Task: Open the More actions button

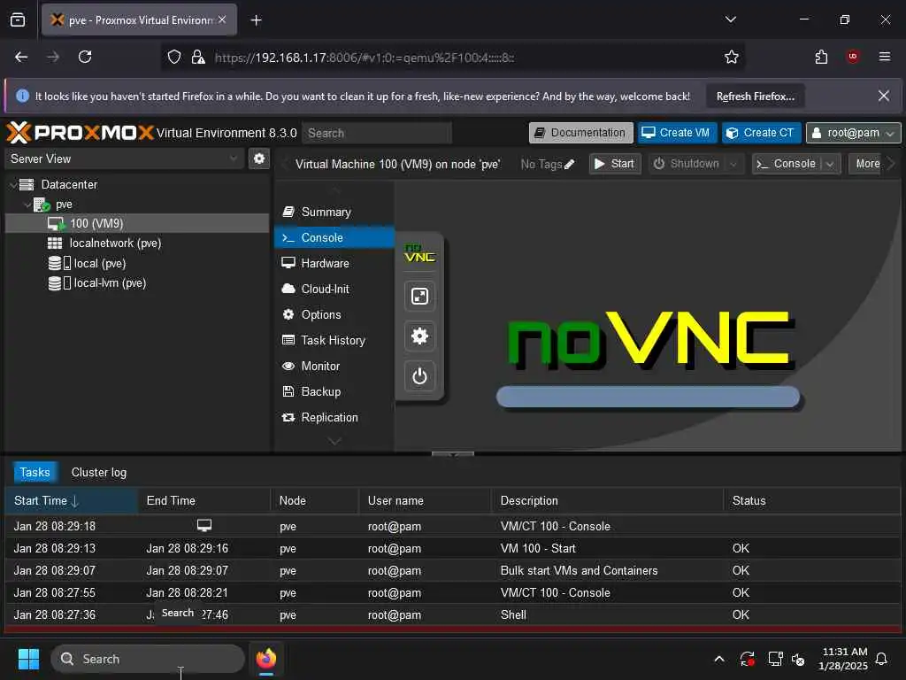Action: point(864,164)
